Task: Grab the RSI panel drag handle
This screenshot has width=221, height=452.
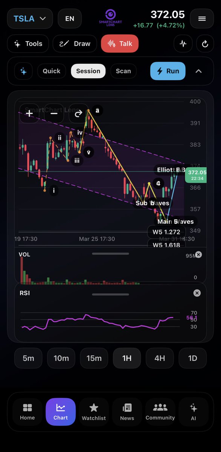Action: pos(110,294)
